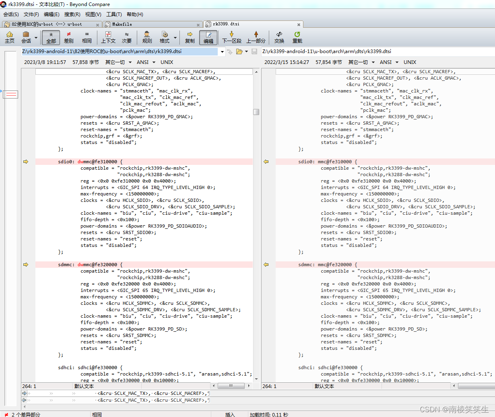This screenshot has width=495, height=417.
Task: Swap sides with 交换 icon
Action: coord(279,37)
